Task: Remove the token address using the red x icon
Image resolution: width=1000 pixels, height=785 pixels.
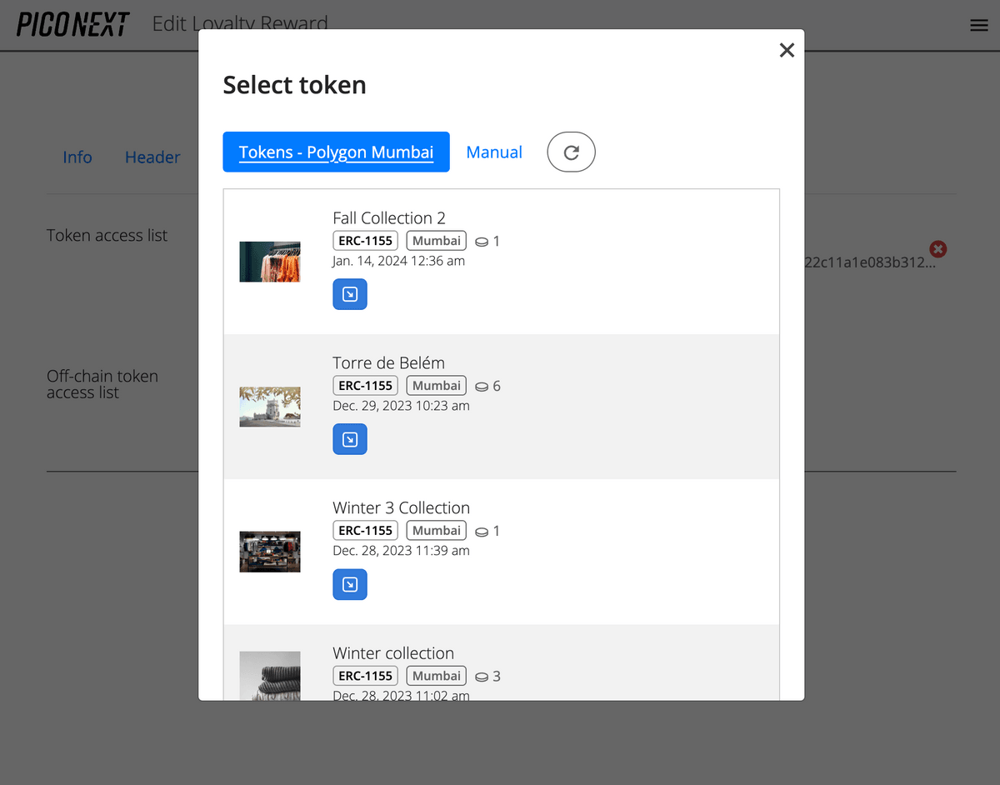Action: coord(937,248)
